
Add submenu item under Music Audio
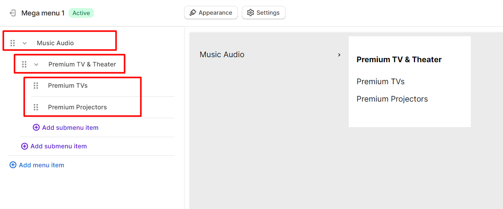coord(54,146)
